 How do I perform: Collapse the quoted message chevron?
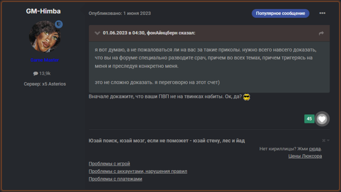tap(97, 33)
